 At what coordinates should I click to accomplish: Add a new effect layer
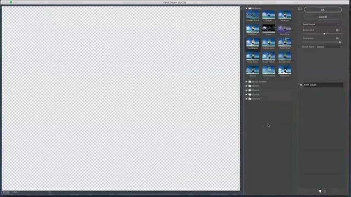click(x=320, y=191)
